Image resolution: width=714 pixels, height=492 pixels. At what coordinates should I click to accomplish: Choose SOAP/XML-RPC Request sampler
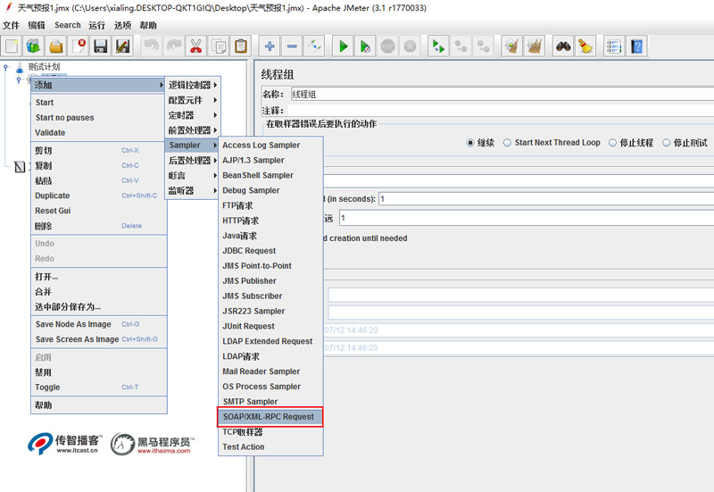pyautogui.click(x=270, y=417)
